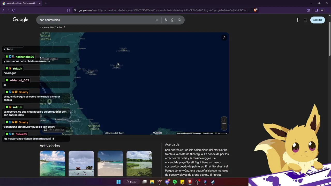The image size is (331, 186).
Task: Select the san andres islas browser tab
Action: (x=21, y=3)
